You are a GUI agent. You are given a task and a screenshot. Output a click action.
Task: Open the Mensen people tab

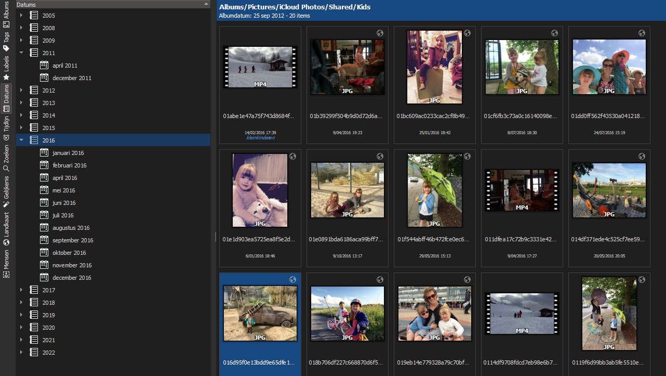pyautogui.click(x=6, y=264)
